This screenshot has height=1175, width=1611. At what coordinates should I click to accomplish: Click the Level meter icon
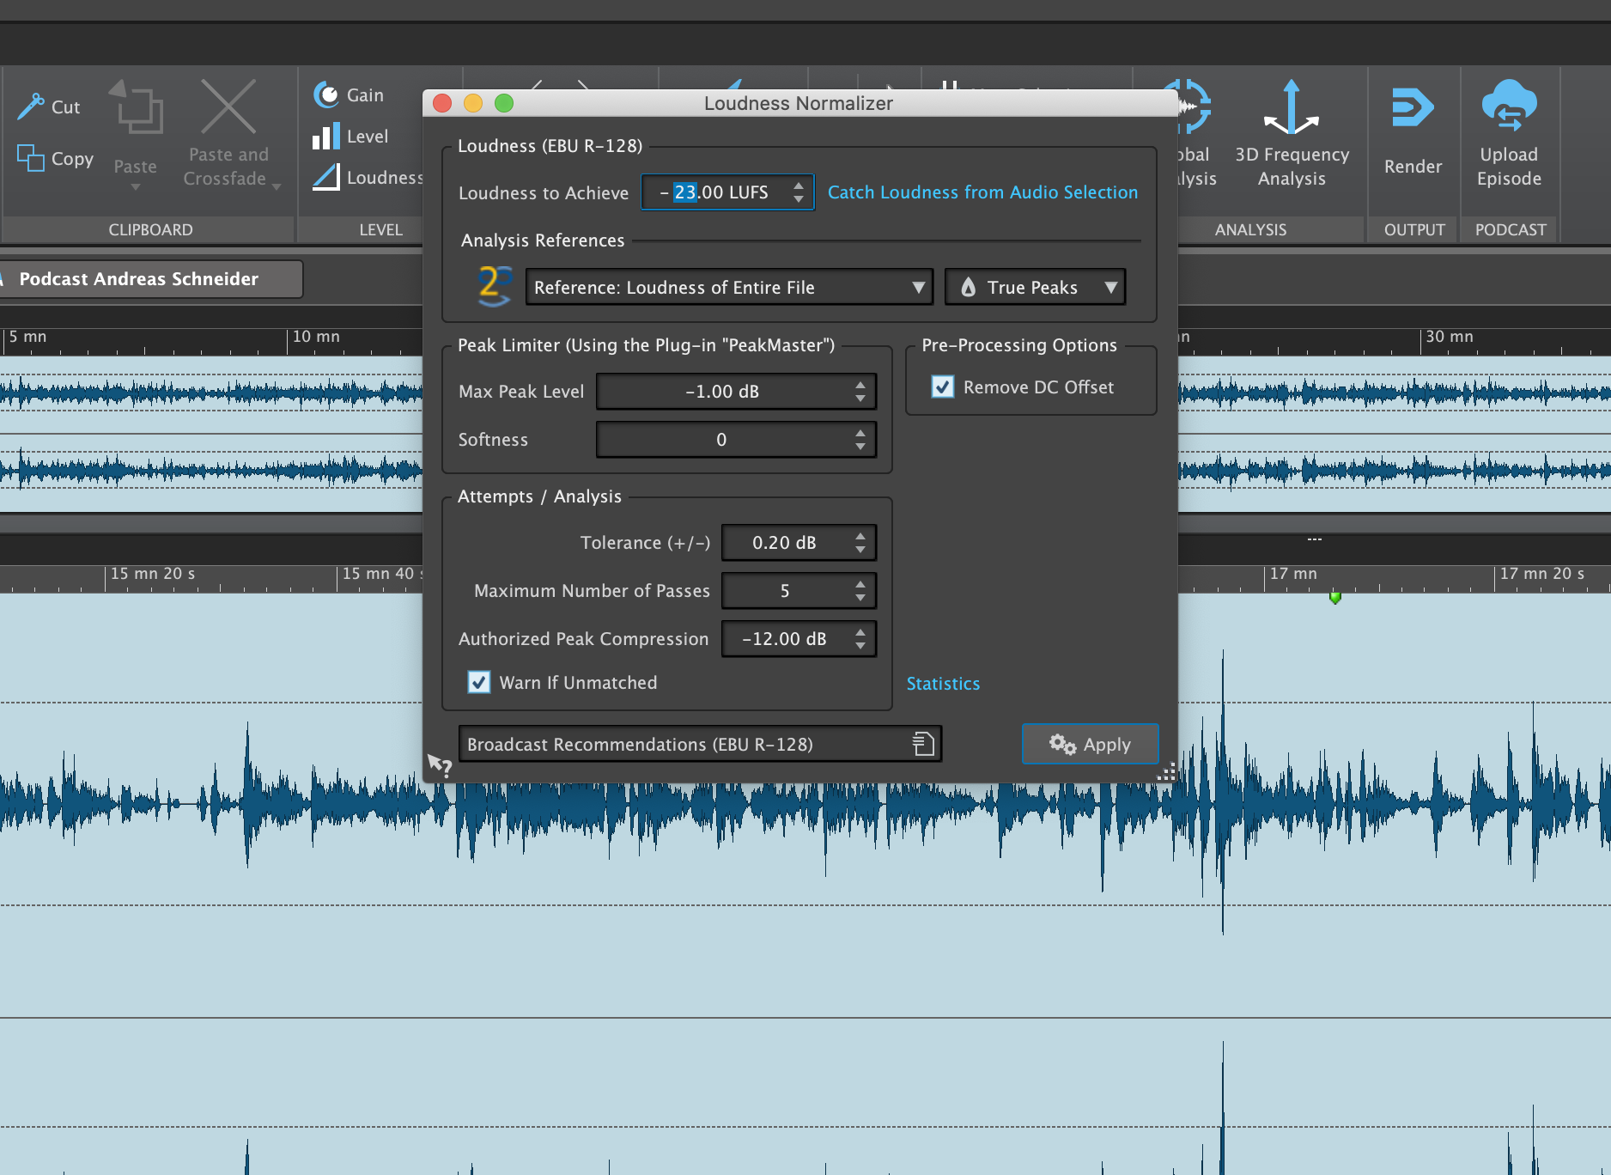(x=326, y=137)
